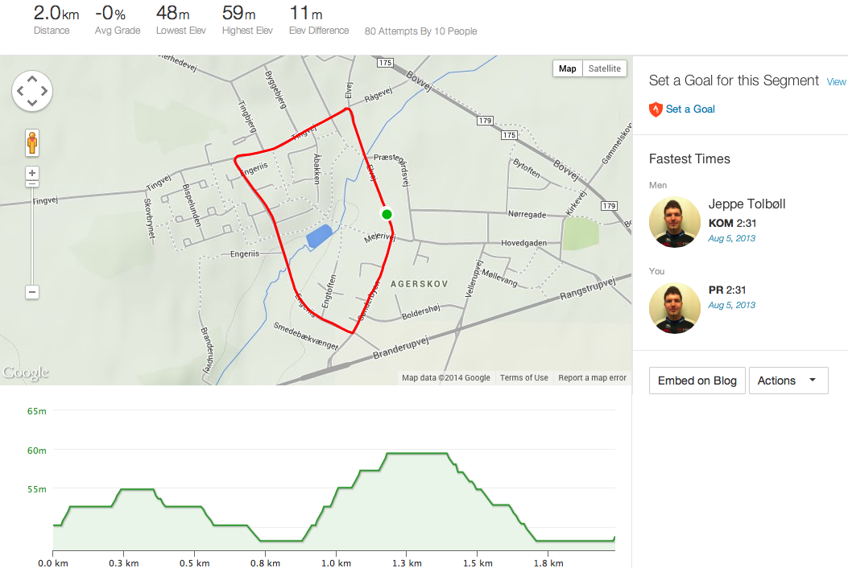The image size is (848, 568).
Task: Click the orange Strava goal shield icon
Action: [656, 109]
